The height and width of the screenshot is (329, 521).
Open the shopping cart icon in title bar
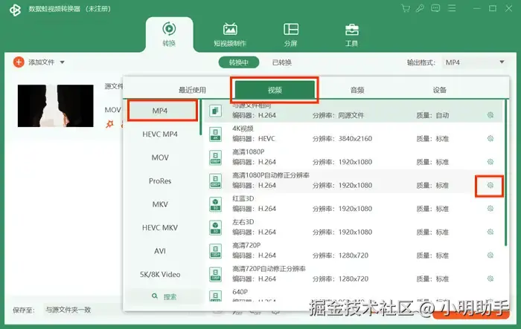coord(406,8)
